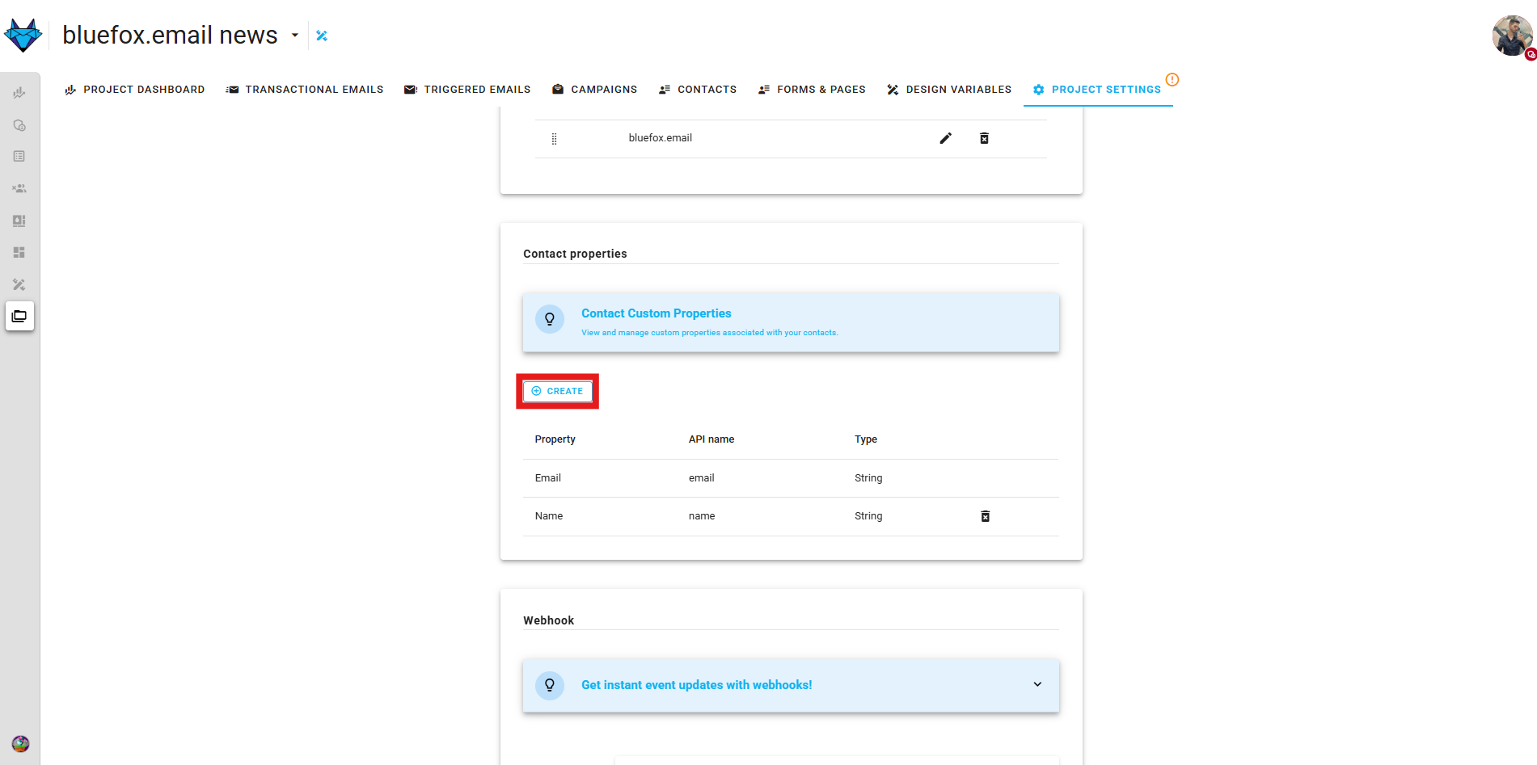Click the sidebar analytics chart icon

point(19,93)
